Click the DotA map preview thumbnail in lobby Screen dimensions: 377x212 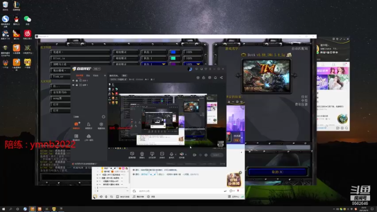[x=266, y=76]
